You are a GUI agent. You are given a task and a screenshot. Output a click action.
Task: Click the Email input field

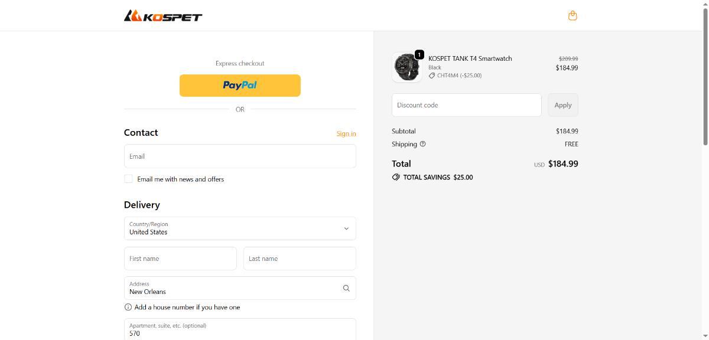[x=240, y=156]
